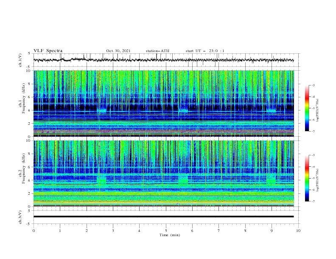Click the "4" tick on time axis
Viewport: 336px width, 259px height.
pos(139,231)
